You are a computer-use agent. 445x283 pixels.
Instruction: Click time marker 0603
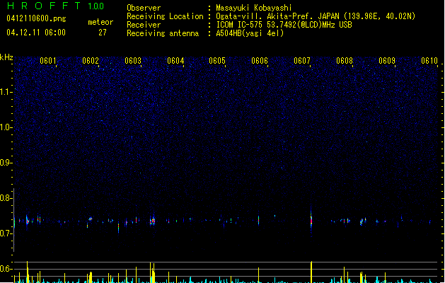(133, 60)
